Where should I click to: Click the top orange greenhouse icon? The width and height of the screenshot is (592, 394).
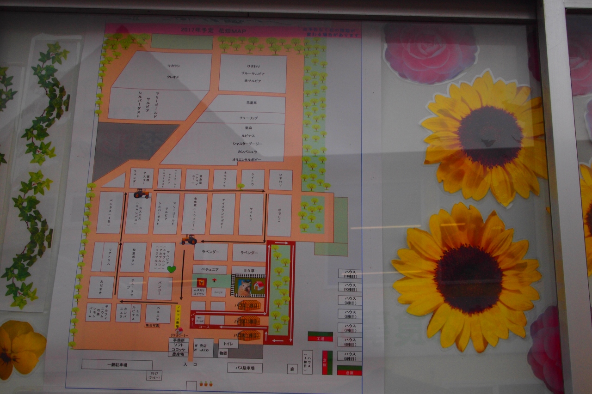250,306
